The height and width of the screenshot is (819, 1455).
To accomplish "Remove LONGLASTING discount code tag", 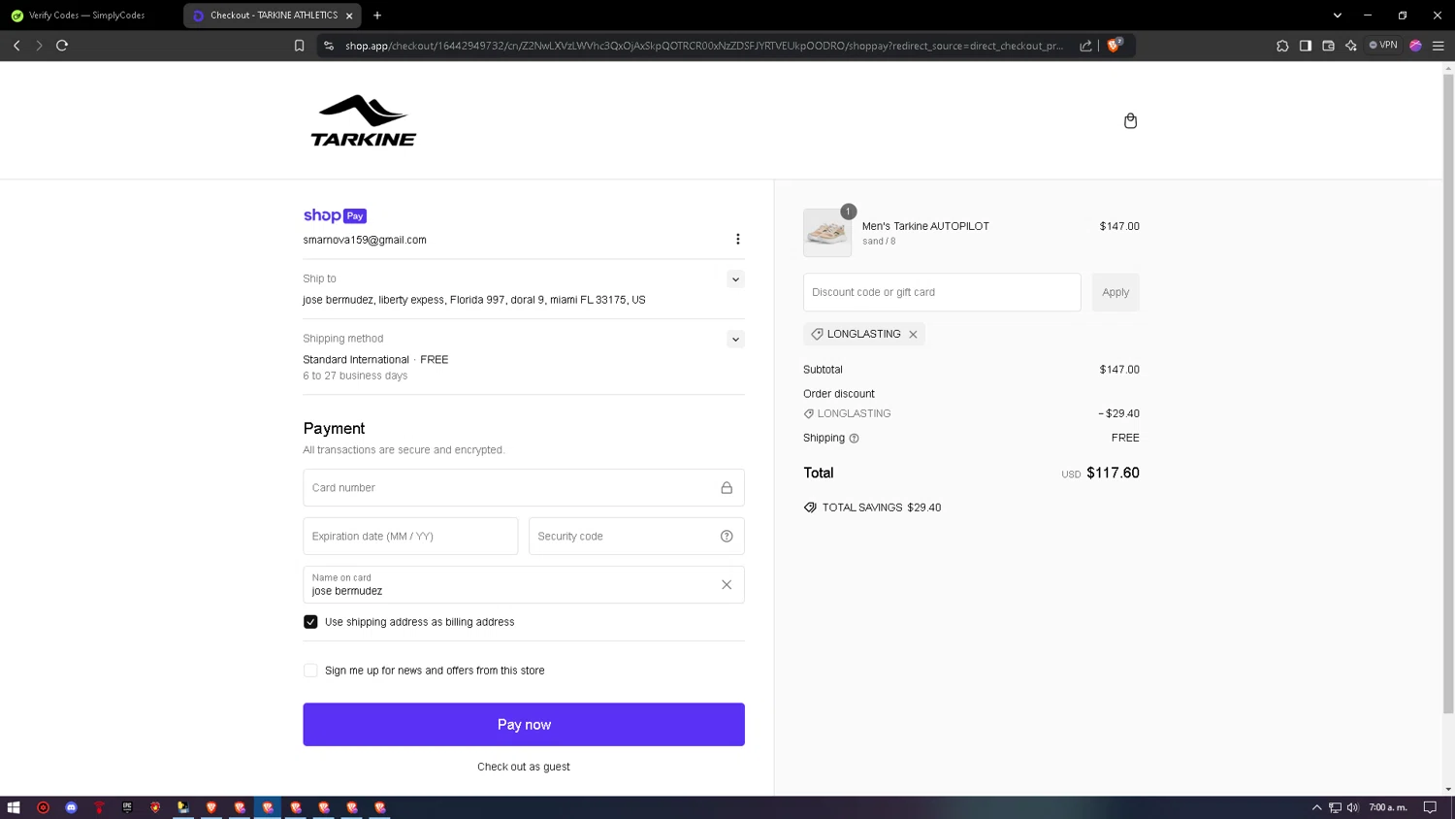I will pos(913,334).
